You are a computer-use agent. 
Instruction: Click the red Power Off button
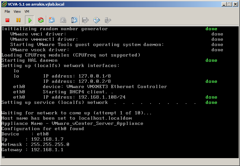[x=7, y=20]
